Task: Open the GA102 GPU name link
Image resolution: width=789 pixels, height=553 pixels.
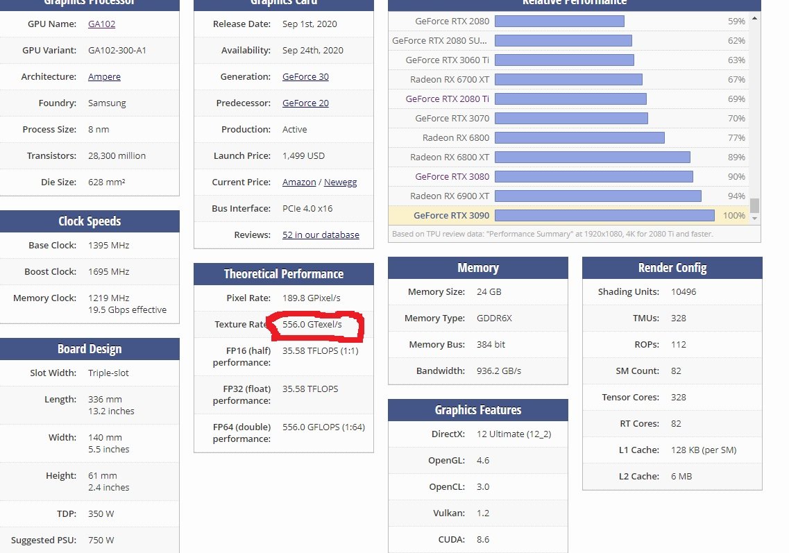Action: pos(101,24)
